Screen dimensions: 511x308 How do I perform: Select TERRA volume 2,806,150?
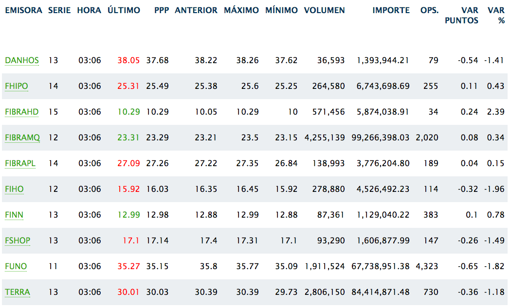325,292
